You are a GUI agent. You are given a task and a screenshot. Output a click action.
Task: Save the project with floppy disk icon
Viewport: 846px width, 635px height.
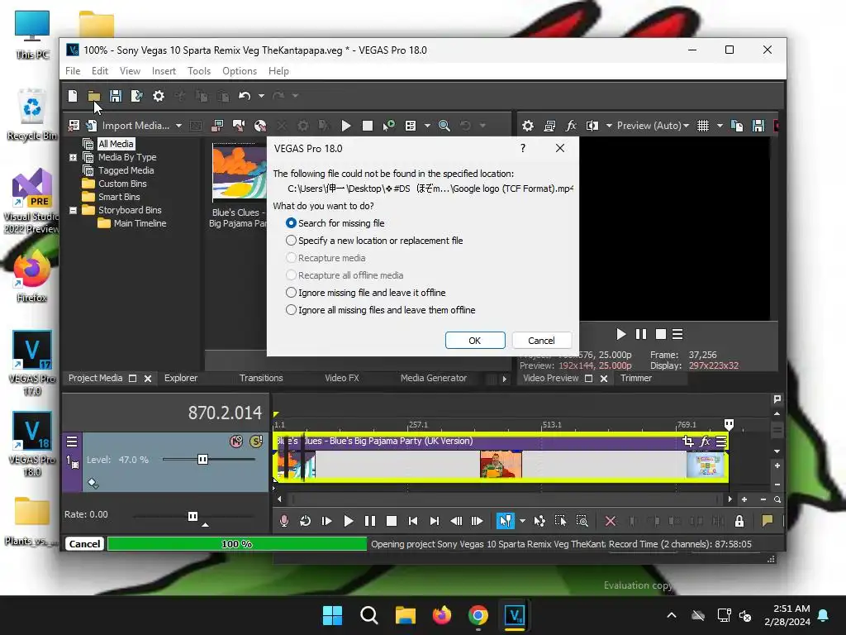click(115, 96)
